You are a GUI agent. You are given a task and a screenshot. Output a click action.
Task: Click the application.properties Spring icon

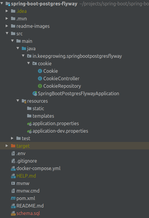pos(29,124)
